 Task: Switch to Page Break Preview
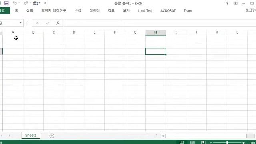click(203, 142)
